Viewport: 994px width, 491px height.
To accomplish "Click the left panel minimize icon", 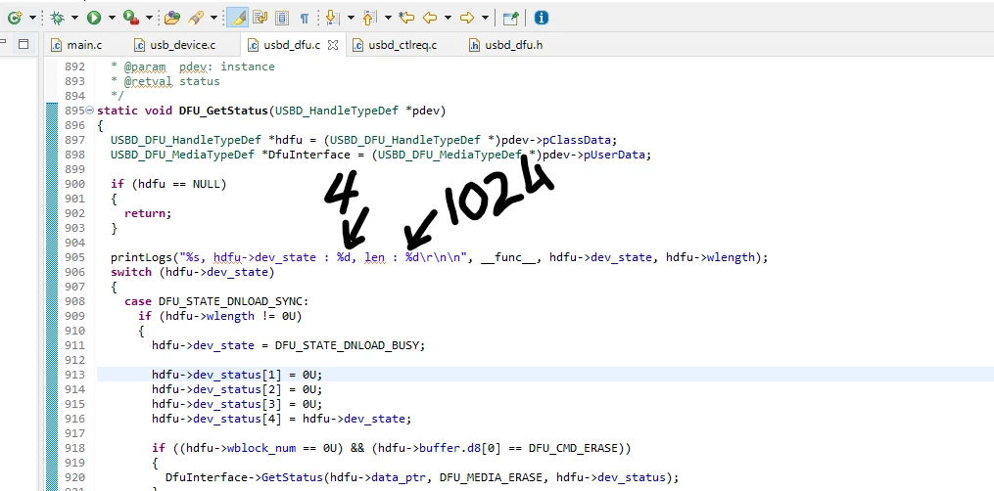I will coord(4,44).
